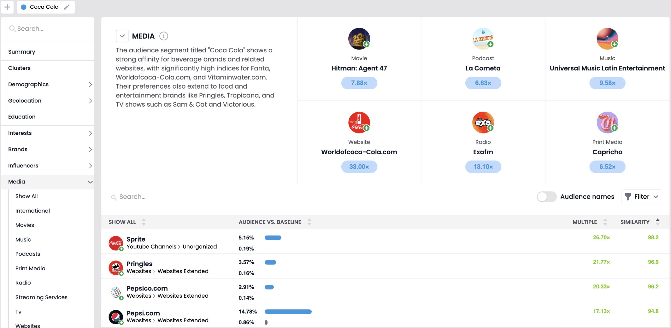The height and width of the screenshot is (328, 671).
Task: Click the Sprite row title
Action: tap(136, 239)
